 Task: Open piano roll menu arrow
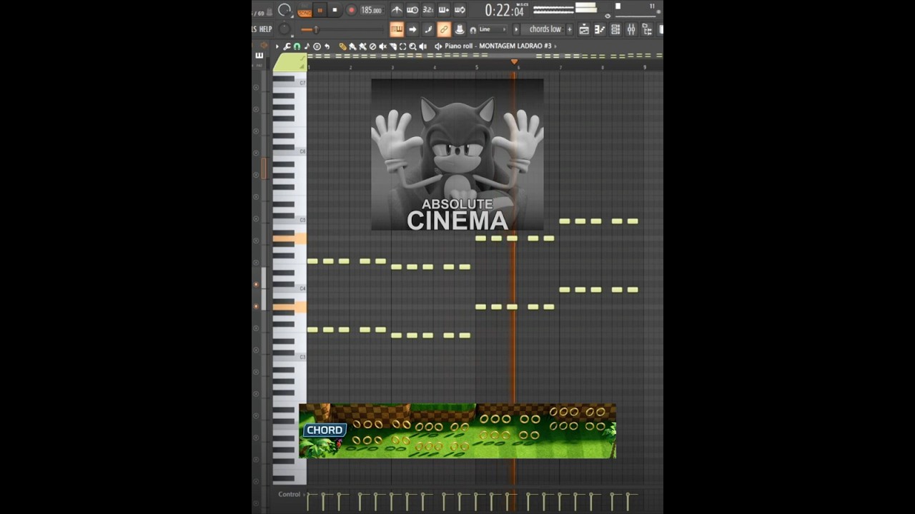pyautogui.click(x=277, y=46)
